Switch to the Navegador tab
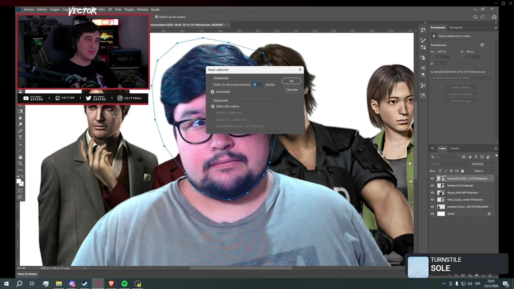The width and height of the screenshot is (514, 289). (456, 28)
